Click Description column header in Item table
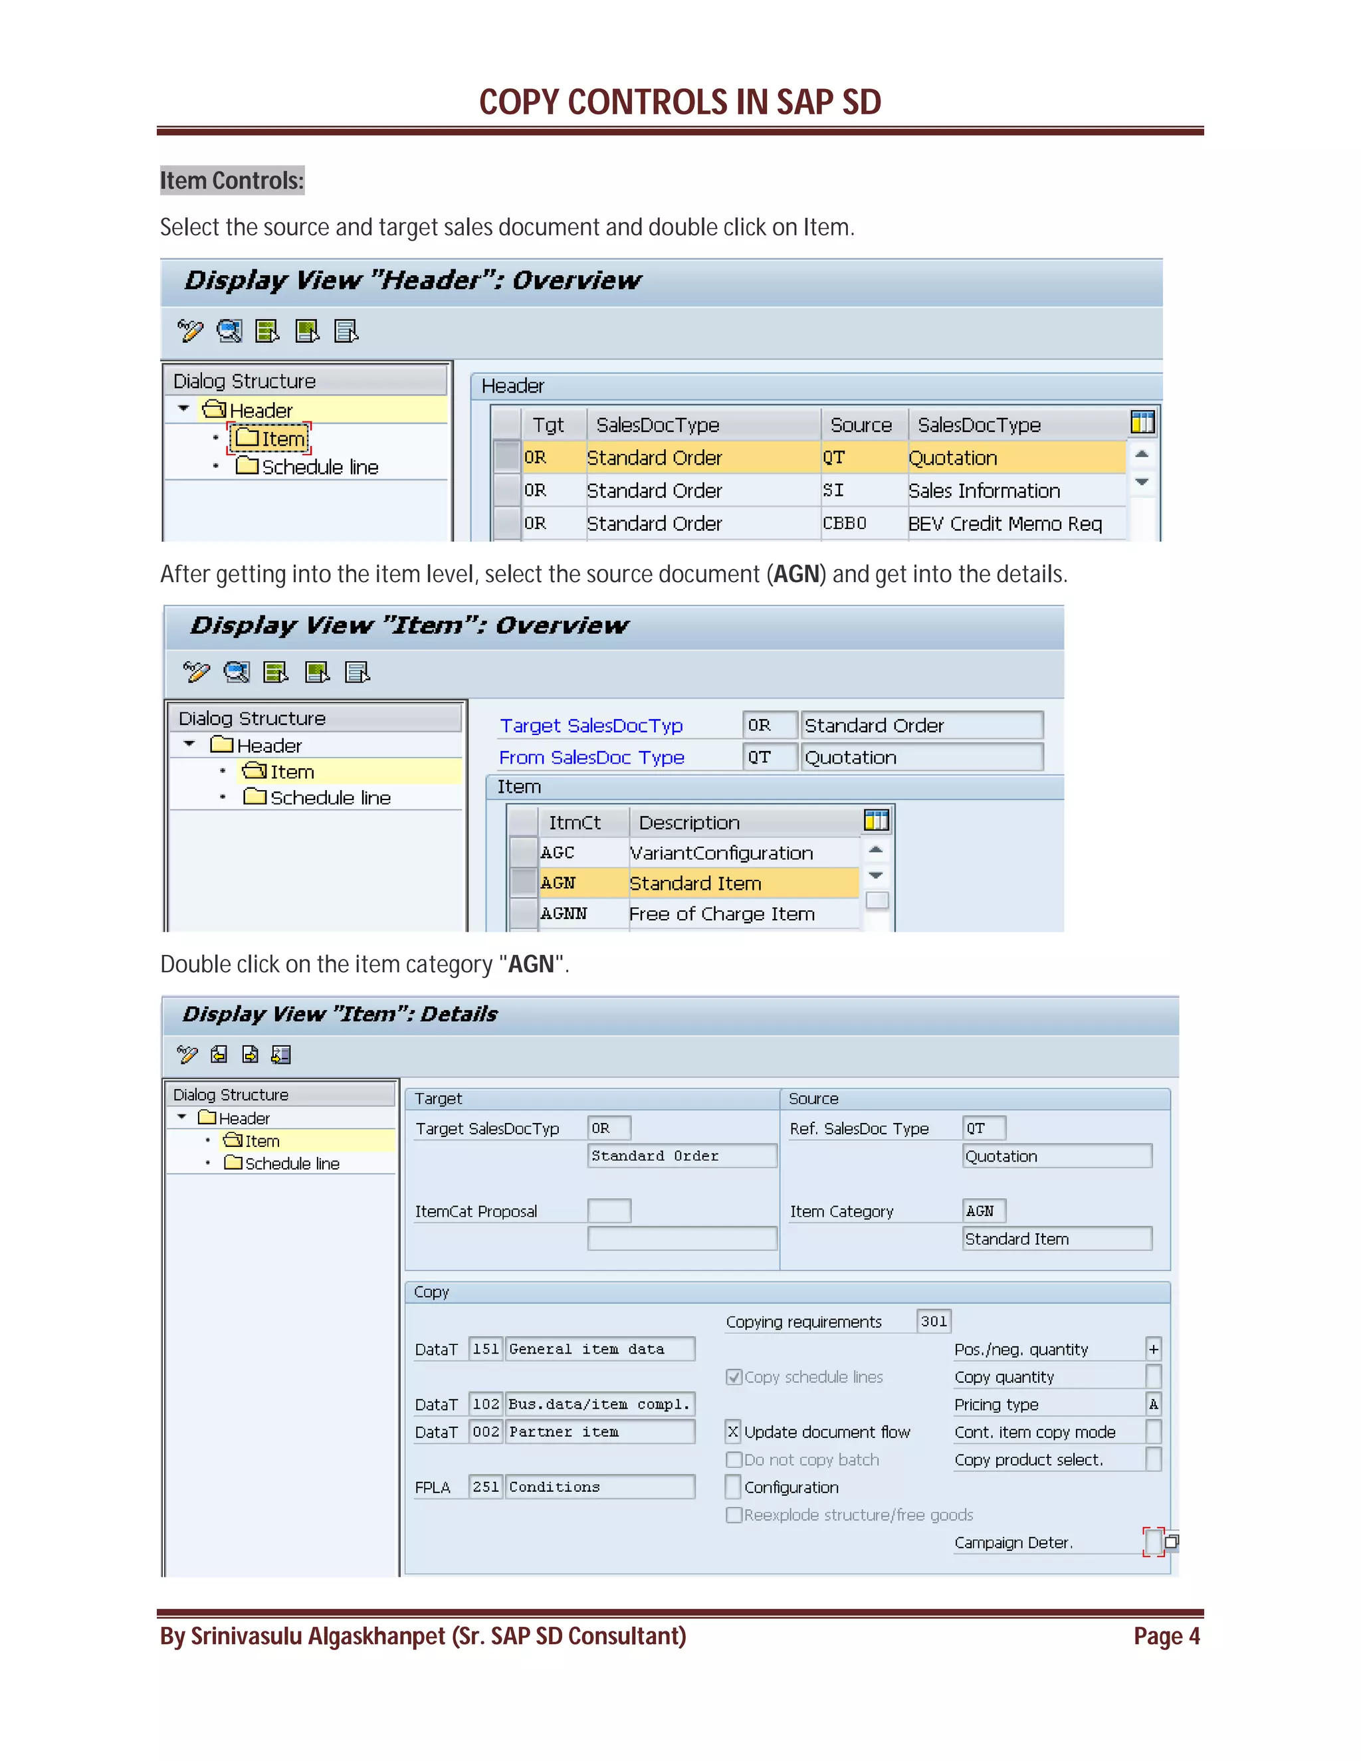The height and width of the screenshot is (1761, 1361). [x=744, y=823]
